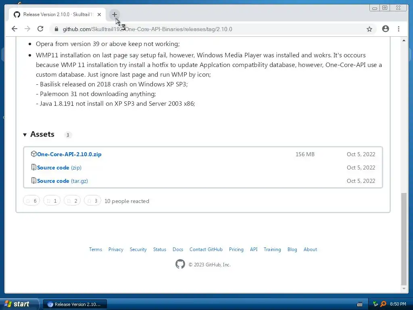Open the Chrome profile avatar menu
Screen dimensions: 413x310
[385, 29]
